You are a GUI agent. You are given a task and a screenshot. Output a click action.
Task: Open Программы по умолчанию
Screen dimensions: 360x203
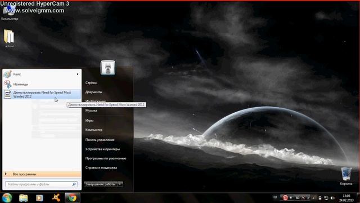click(x=106, y=158)
